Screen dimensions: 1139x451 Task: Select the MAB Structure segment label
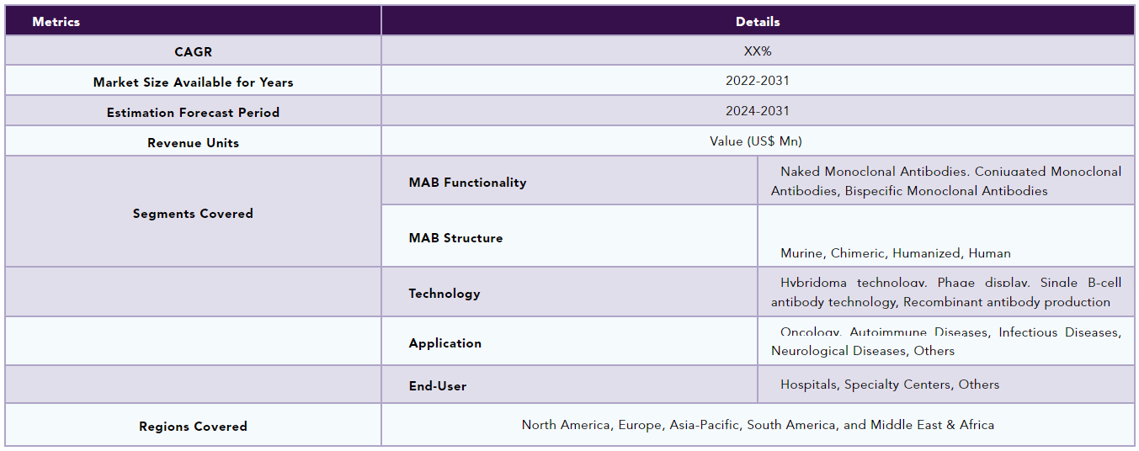coord(455,238)
